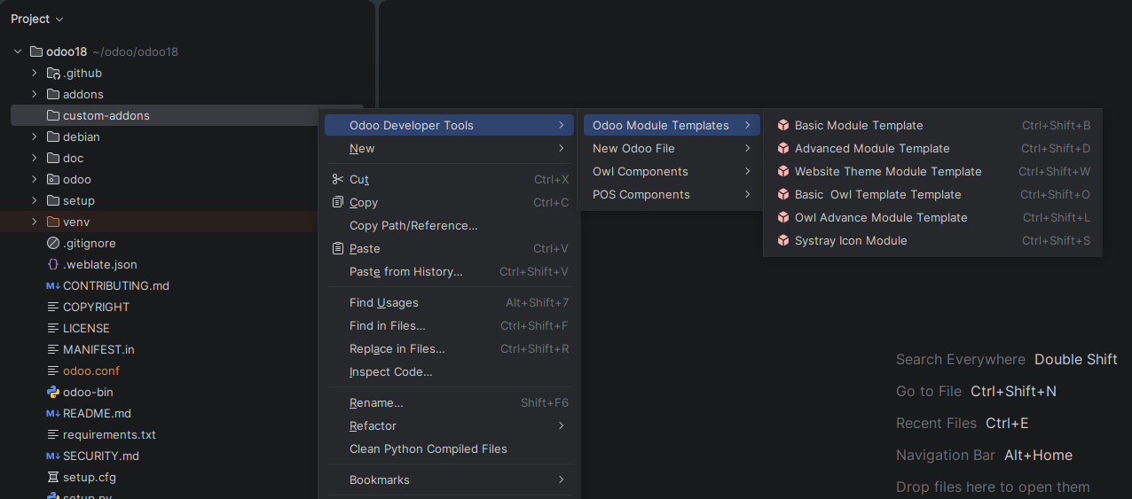The height and width of the screenshot is (499, 1132).
Task: Click the text file icon of requirements.txt
Action: click(x=53, y=434)
